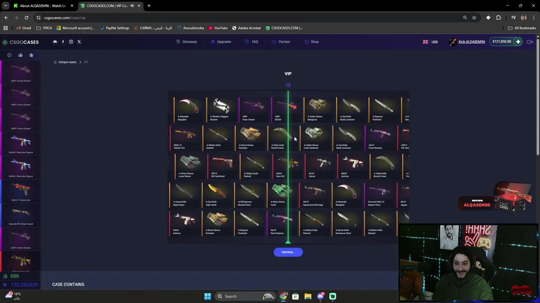Go back in the browser
540x303 pixels.
6,18
